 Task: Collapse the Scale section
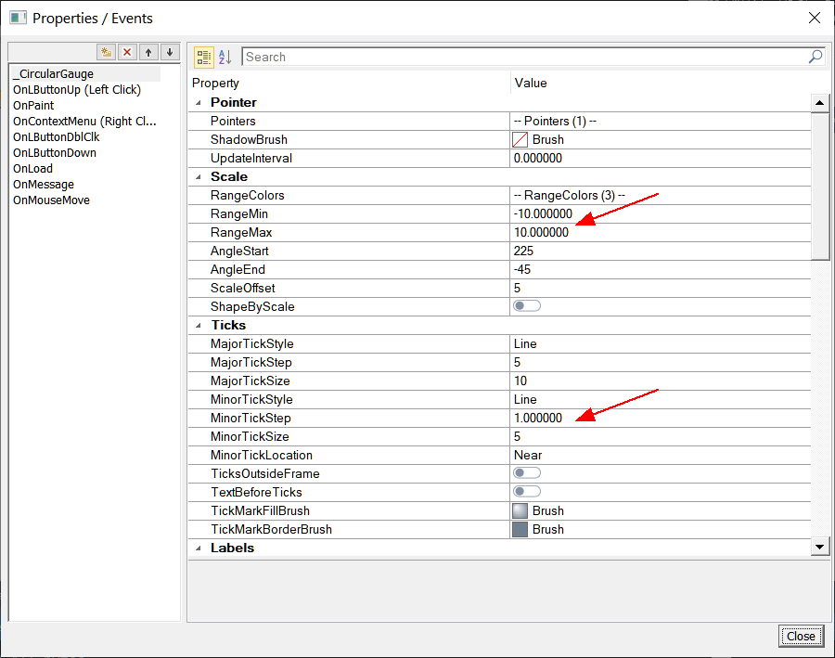coord(199,177)
